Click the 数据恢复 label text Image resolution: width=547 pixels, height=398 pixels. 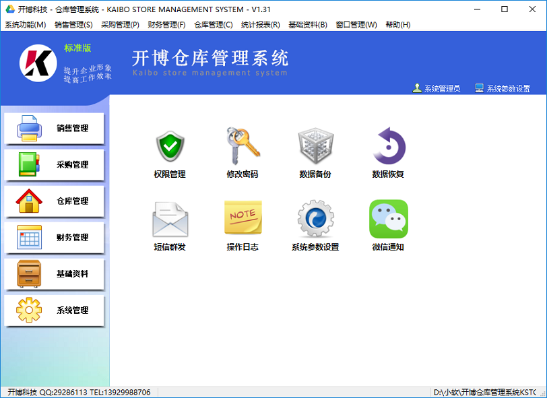388,174
